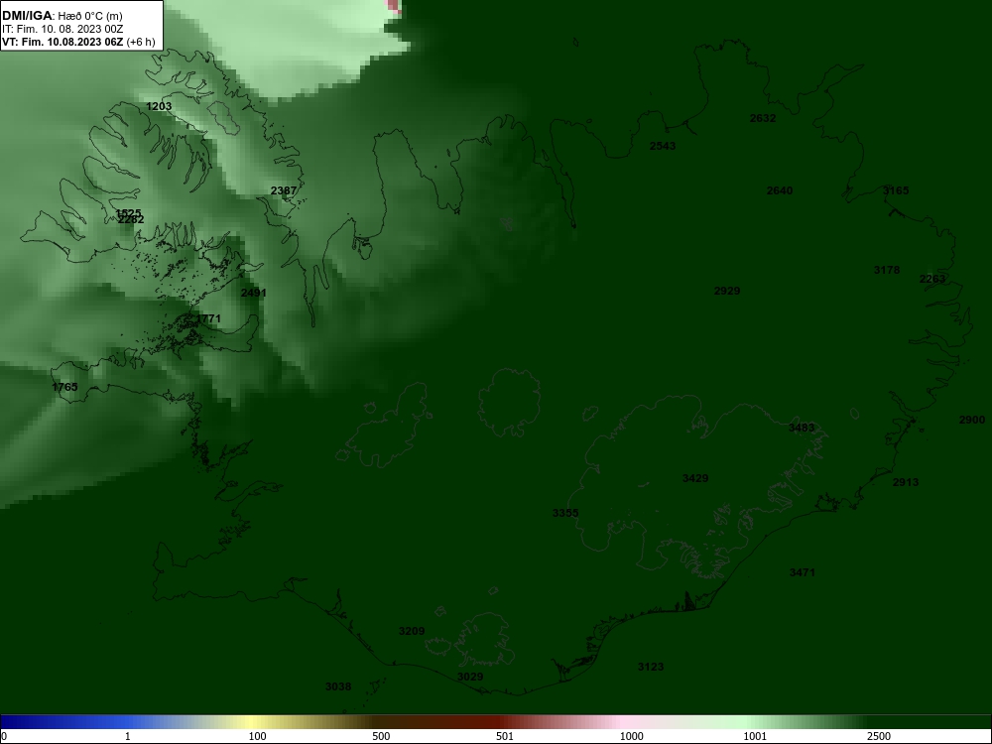This screenshot has height=744, width=992.
Task: Click the legend label 2500
Action: (x=879, y=736)
